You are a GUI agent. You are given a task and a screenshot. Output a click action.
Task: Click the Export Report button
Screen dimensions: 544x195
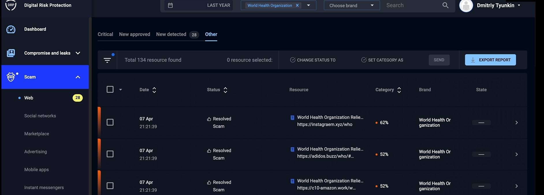pos(490,60)
